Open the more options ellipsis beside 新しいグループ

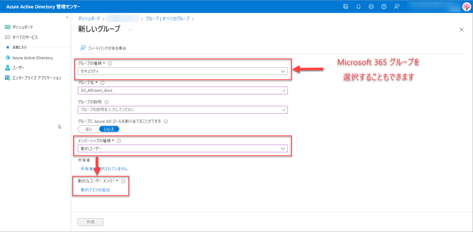(x=130, y=30)
